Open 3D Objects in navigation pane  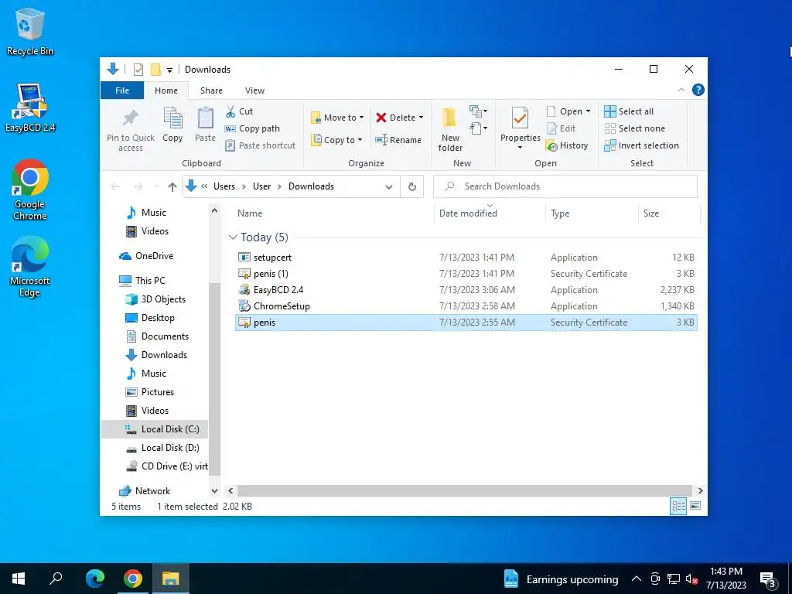coord(162,299)
